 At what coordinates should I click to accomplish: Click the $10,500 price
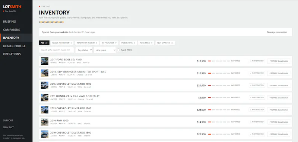[201, 61]
